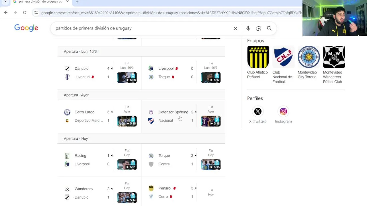Select the Montevideo City Torque crest

pos(309,57)
